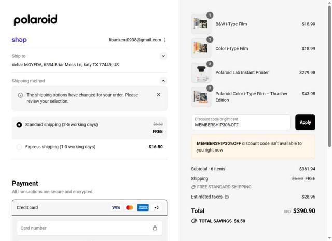
Task: Apply the discount code
Action: coord(305,123)
